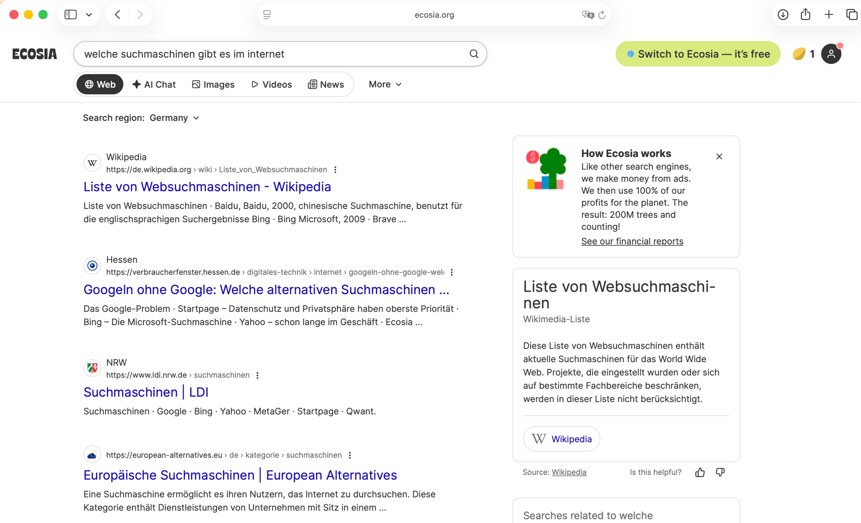Click the translate icon in address bar
The width and height of the screenshot is (861, 523).
[588, 15]
